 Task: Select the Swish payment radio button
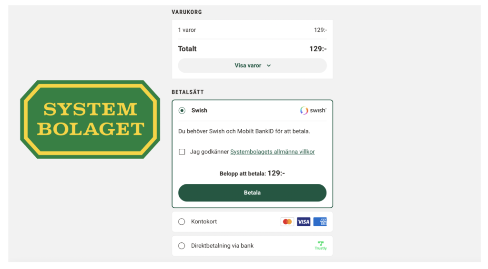[182, 110]
